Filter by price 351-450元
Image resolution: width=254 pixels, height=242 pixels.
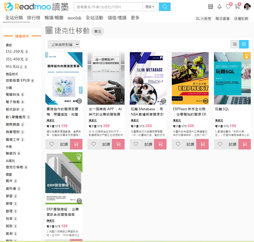point(17,59)
